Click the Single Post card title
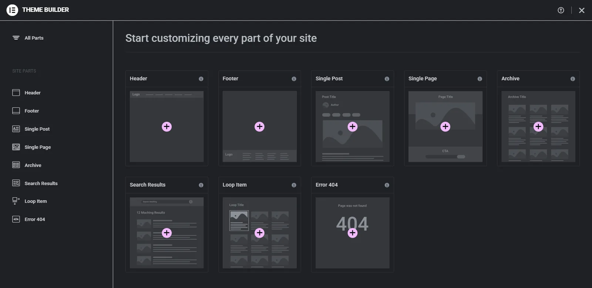 coord(329,78)
